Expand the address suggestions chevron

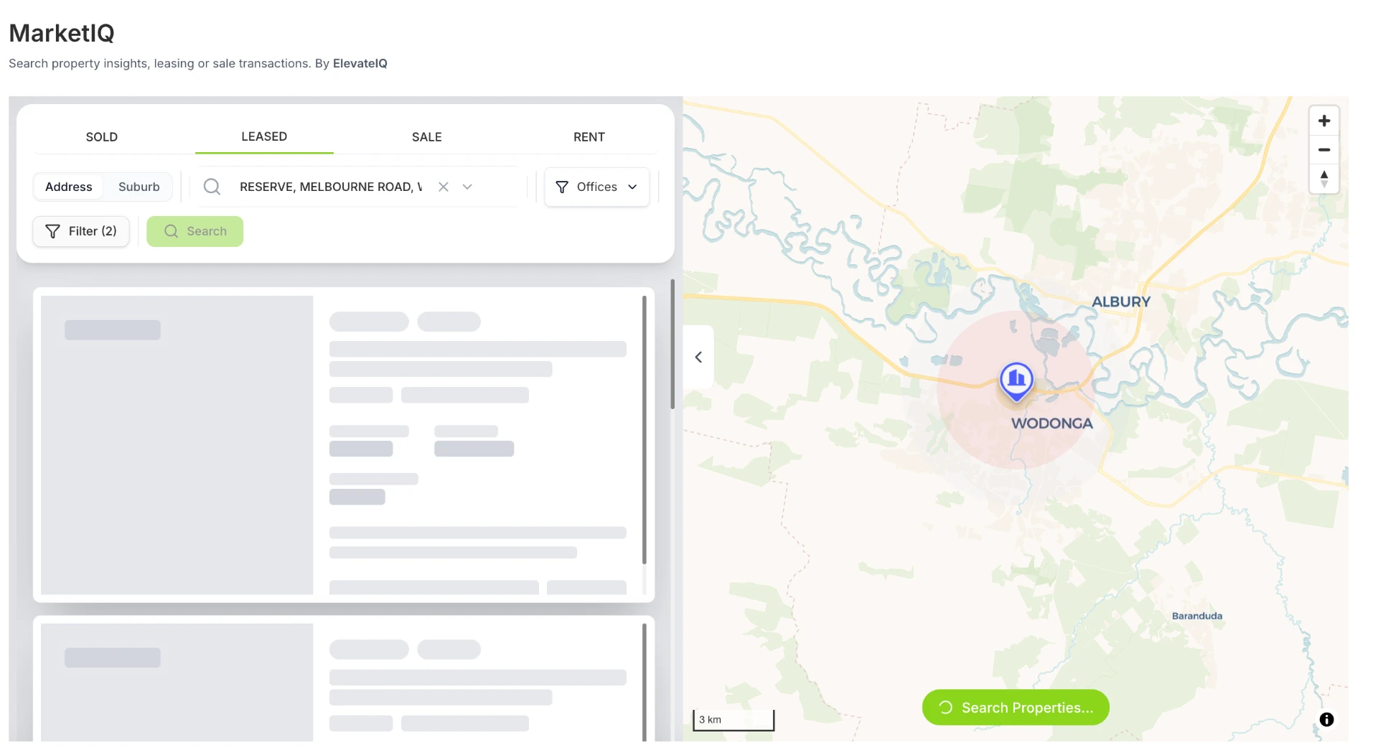467,187
